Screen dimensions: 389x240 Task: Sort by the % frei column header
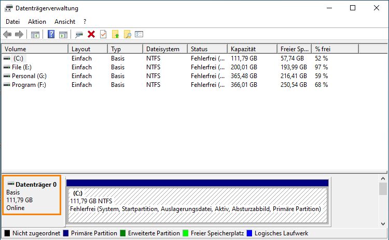pyautogui.click(x=335, y=49)
